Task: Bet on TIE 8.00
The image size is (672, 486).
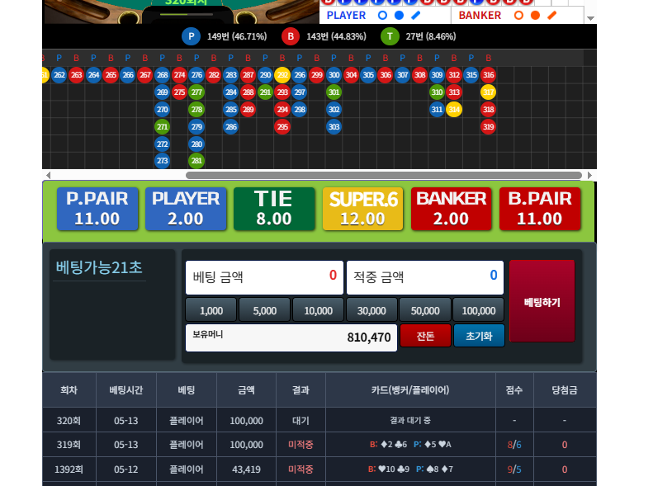Action: tap(274, 209)
